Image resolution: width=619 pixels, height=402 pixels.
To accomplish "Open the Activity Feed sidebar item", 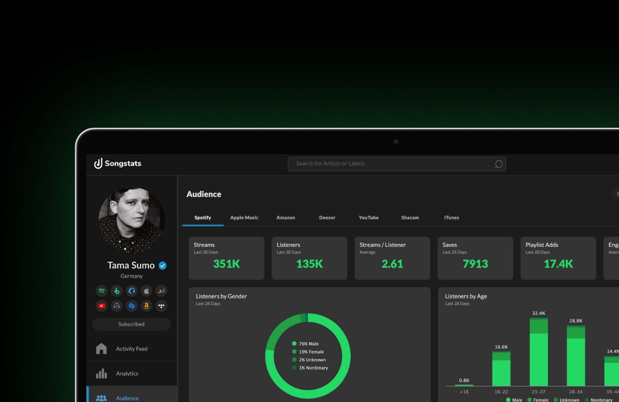I will (x=132, y=349).
